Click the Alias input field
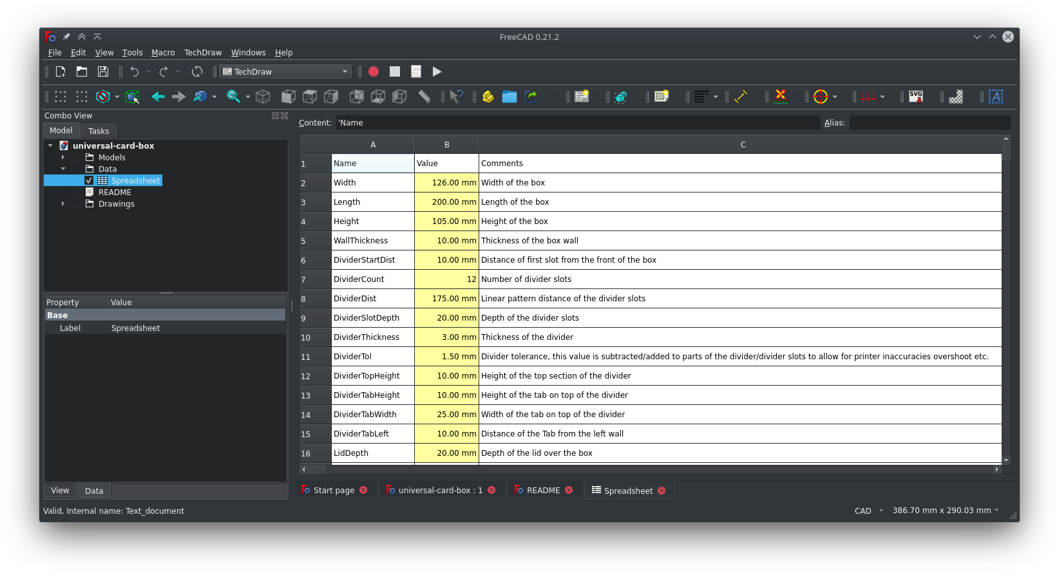 coord(930,123)
